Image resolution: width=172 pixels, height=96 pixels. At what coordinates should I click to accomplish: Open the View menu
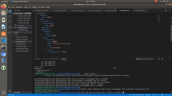tap(26, 7)
